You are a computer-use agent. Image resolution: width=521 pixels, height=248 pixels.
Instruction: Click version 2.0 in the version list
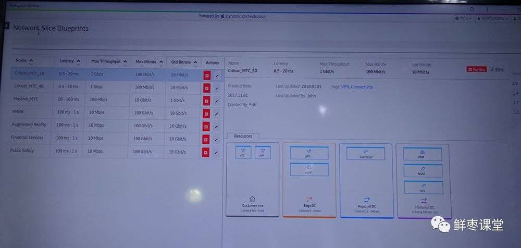[515, 83]
